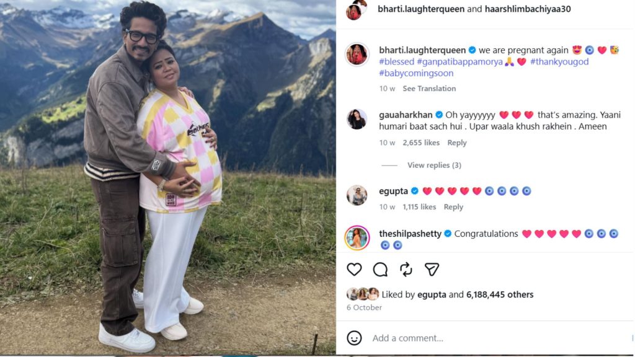Open the couple mountain photo
The image size is (635, 357).
click(167, 177)
